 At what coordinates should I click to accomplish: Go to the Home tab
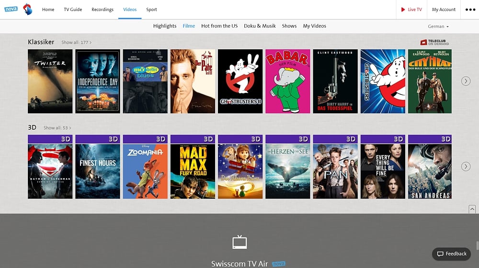point(48,10)
